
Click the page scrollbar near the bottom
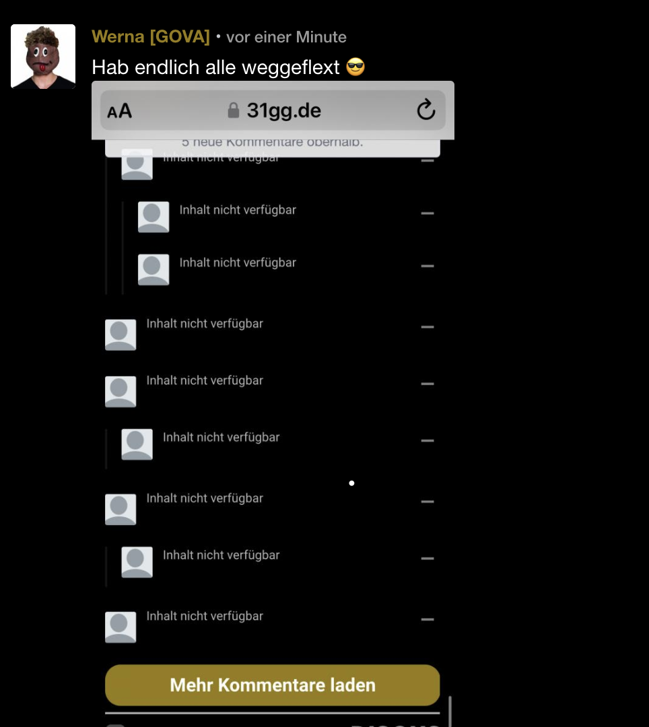coord(450,711)
